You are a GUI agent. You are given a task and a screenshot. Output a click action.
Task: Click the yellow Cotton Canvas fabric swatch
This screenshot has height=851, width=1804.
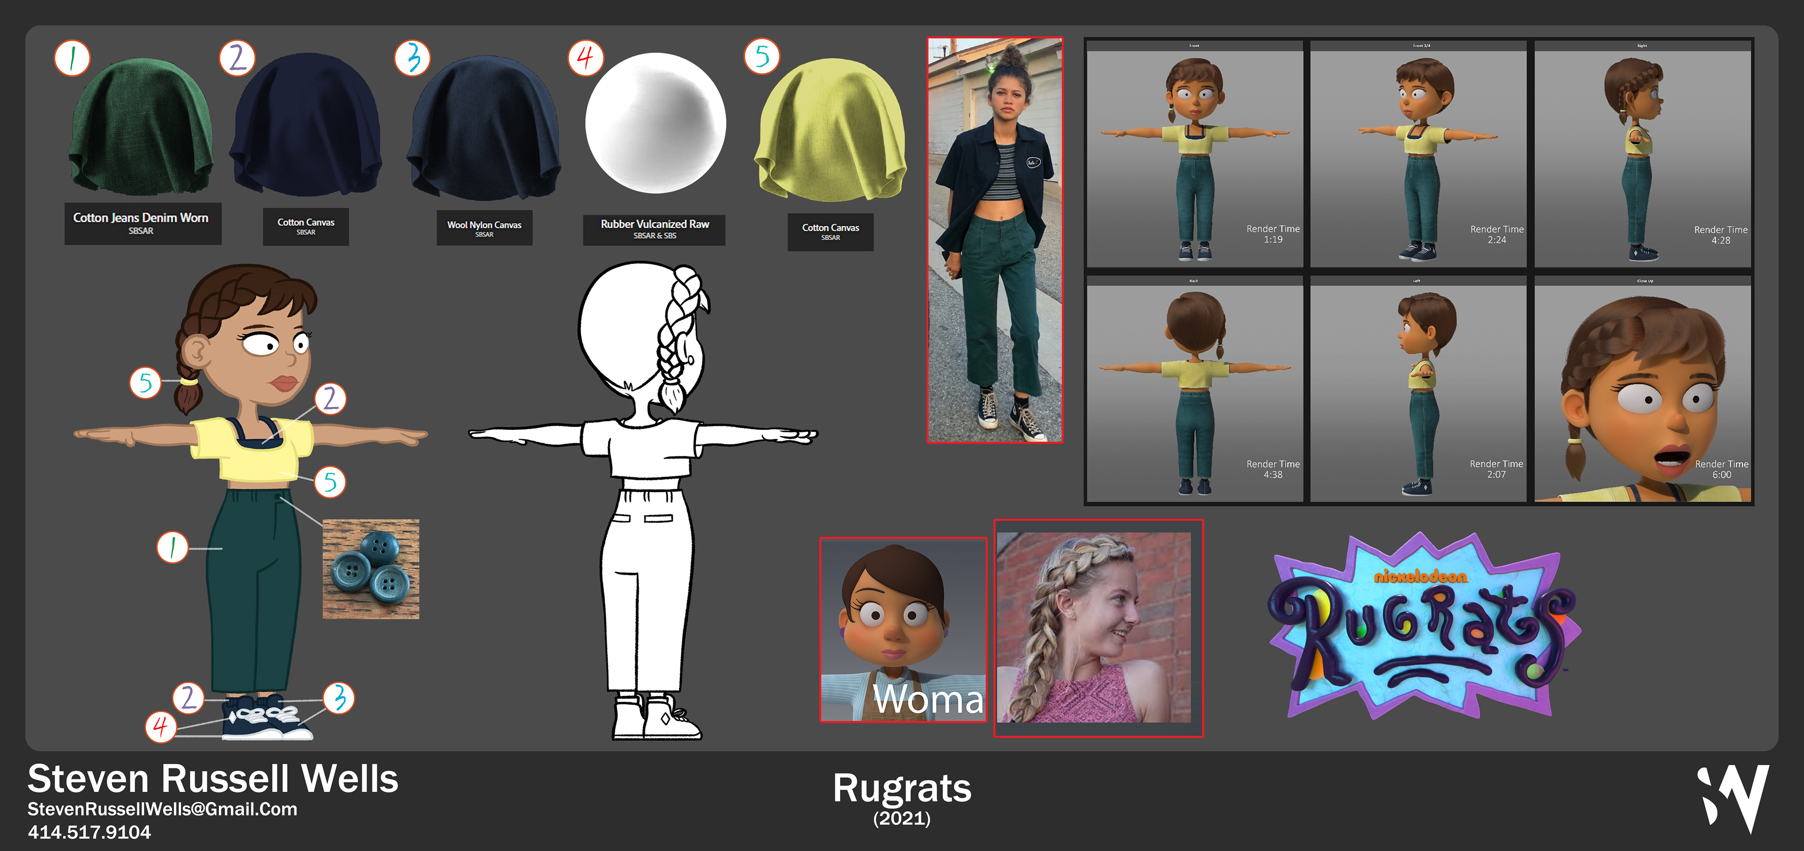[830, 130]
